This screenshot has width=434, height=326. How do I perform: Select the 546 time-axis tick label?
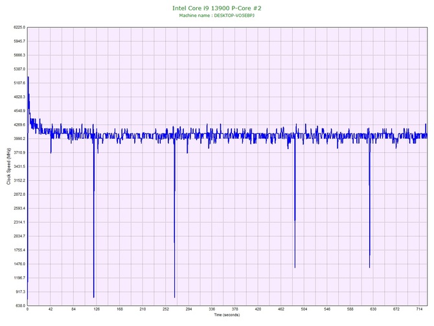pos(327,309)
